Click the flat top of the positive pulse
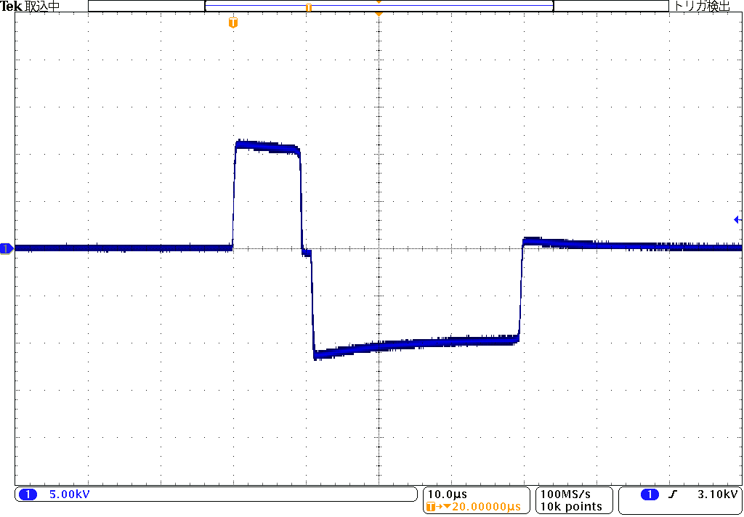Viewport: 744px width, 517px height. 267,146
